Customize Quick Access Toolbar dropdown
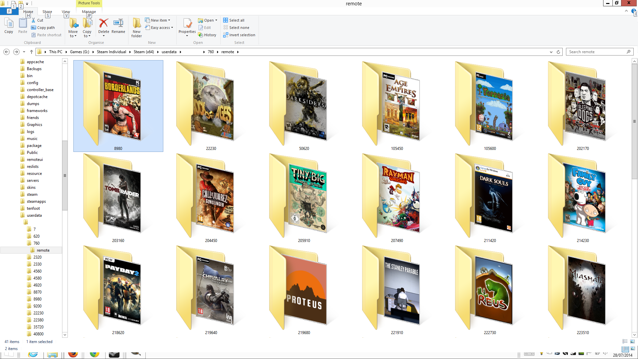This screenshot has width=638, height=359. 27,4
